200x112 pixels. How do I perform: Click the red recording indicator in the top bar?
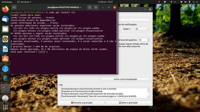(159, 2)
